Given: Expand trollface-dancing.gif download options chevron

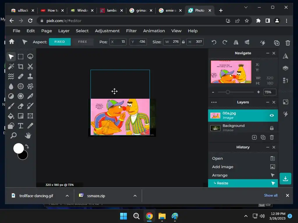Looking at the screenshot, I should pos(67,196).
